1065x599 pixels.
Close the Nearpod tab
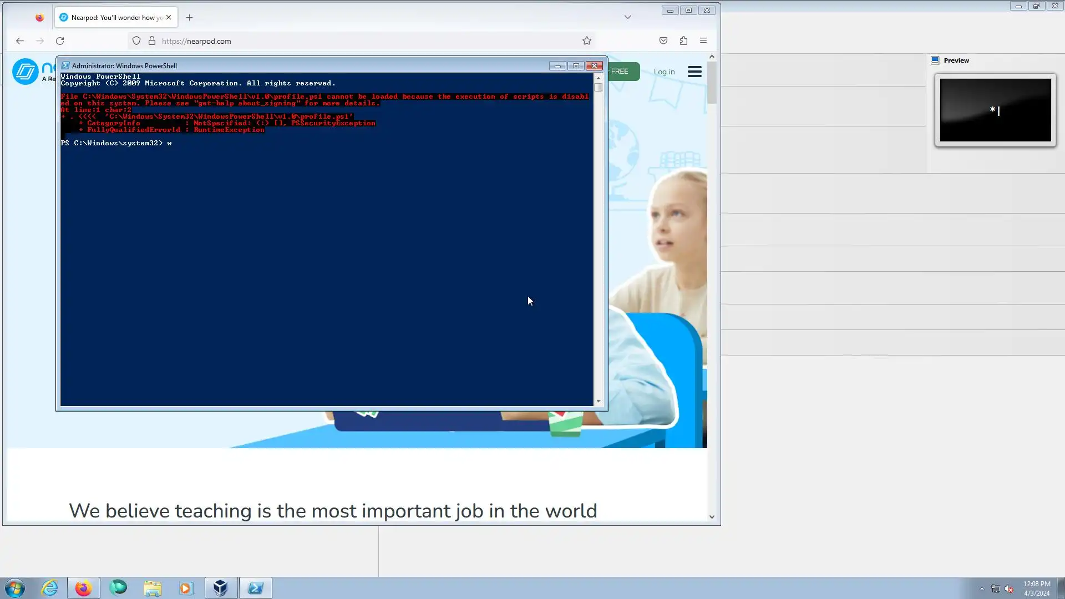coord(169,18)
